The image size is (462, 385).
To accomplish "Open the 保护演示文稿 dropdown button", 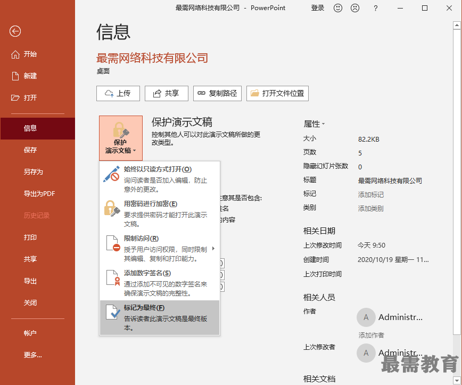I will pos(121,138).
